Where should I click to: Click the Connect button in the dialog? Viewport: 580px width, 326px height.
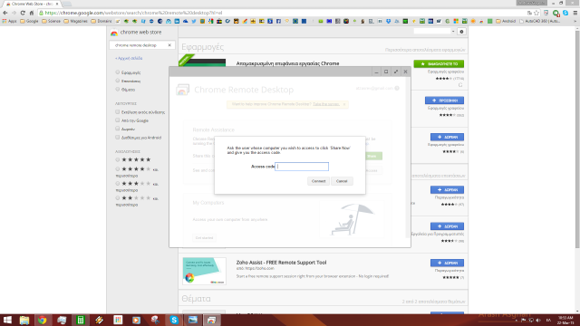tap(318, 181)
